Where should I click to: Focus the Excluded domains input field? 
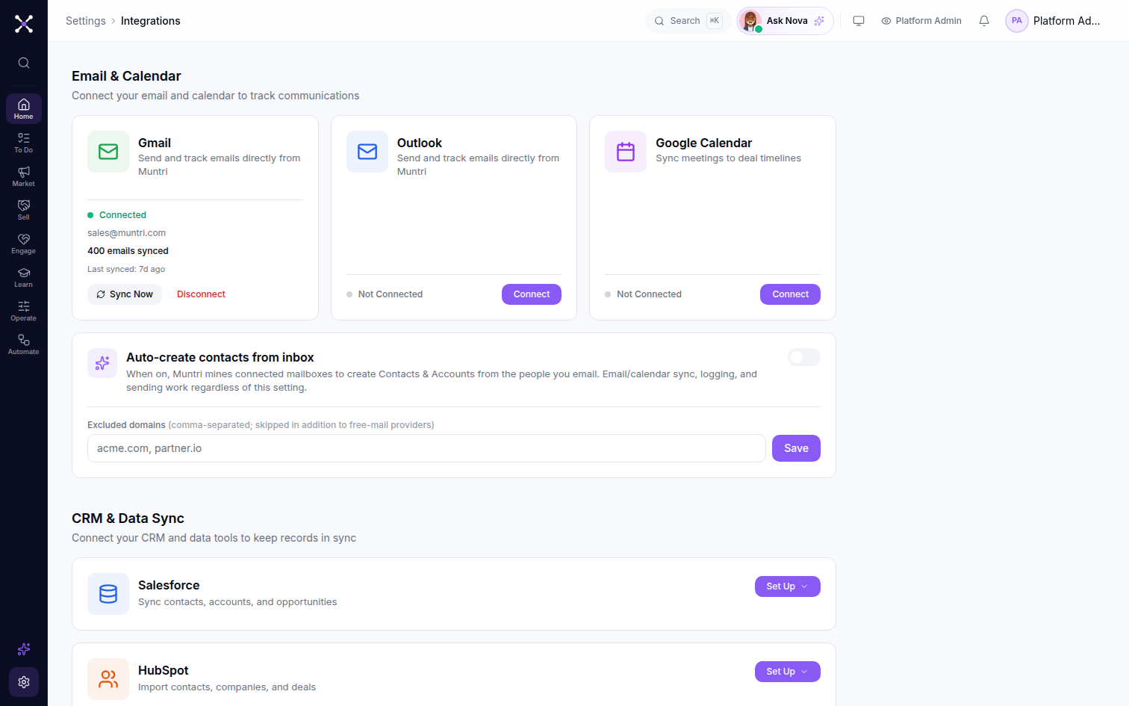[x=426, y=448]
